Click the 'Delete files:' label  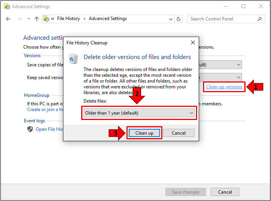click(95, 101)
